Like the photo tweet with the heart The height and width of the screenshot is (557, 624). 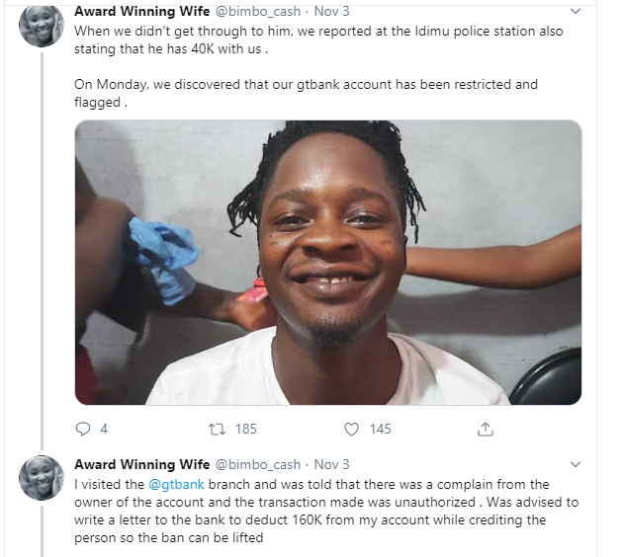pos(351,429)
